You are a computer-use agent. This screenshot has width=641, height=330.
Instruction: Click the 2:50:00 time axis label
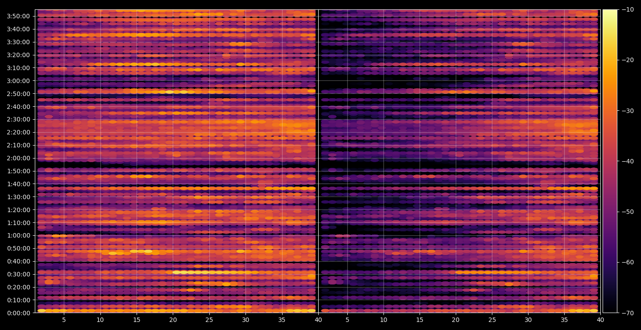pyautogui.click(x=18, y=94)
